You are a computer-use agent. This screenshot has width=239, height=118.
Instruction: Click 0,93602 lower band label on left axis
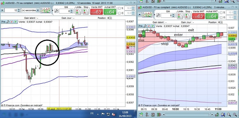131,76
